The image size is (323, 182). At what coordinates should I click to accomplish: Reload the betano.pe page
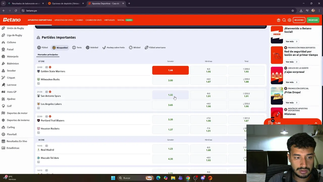(16, 11)
